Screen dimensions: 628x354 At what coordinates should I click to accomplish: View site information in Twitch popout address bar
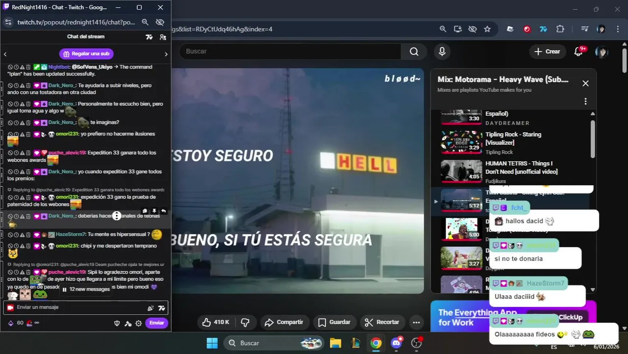8,22
